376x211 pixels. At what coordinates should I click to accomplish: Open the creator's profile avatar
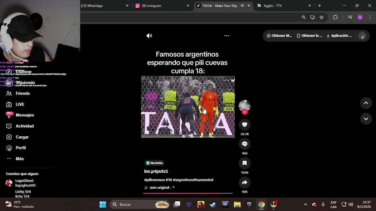(x=244, y=105)
